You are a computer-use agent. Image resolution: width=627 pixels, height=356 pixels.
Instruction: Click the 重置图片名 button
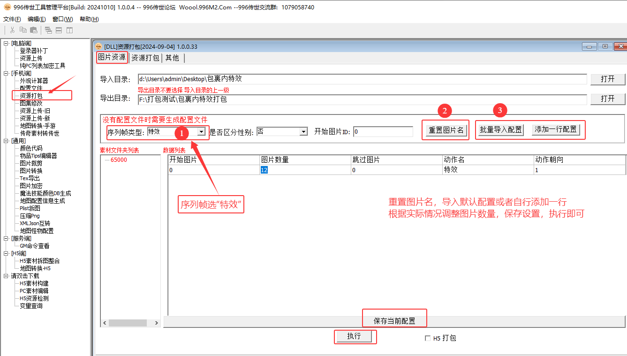pyautogui.click(x=446, y=130)
